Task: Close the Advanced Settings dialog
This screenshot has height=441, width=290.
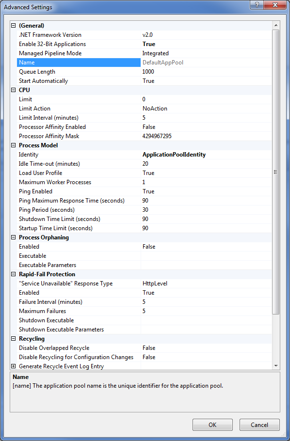Action: click(275, 5)
